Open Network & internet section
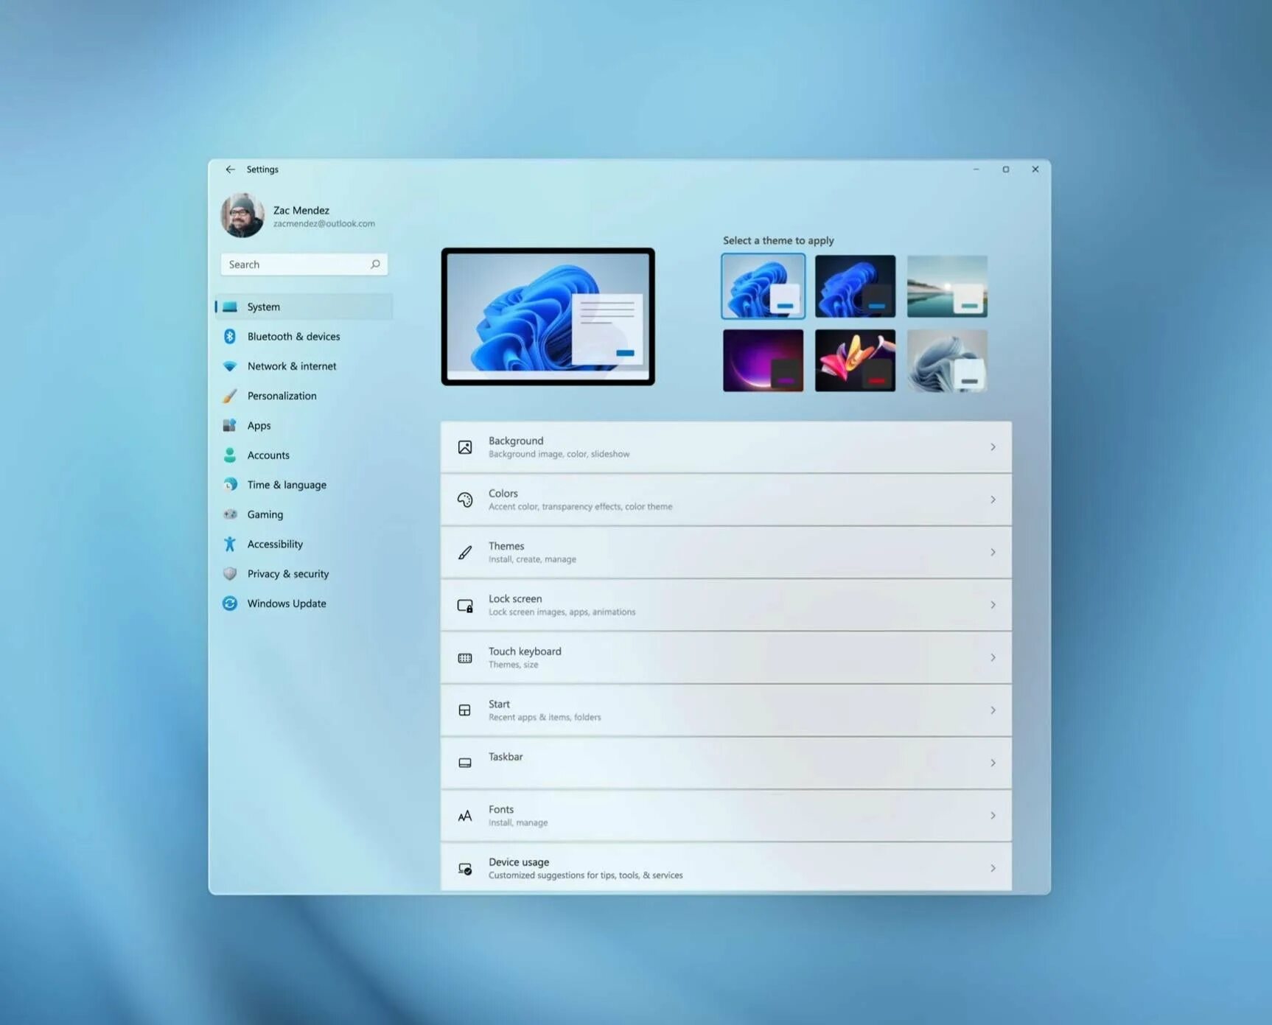The image size is (1272, 1025). (292, 366)
